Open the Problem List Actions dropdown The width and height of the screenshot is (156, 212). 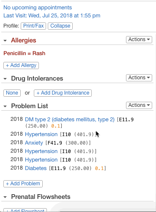pos(139,105)
